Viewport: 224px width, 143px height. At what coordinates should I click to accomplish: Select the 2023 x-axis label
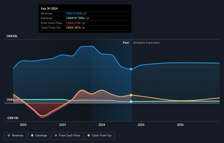[62, 125]
